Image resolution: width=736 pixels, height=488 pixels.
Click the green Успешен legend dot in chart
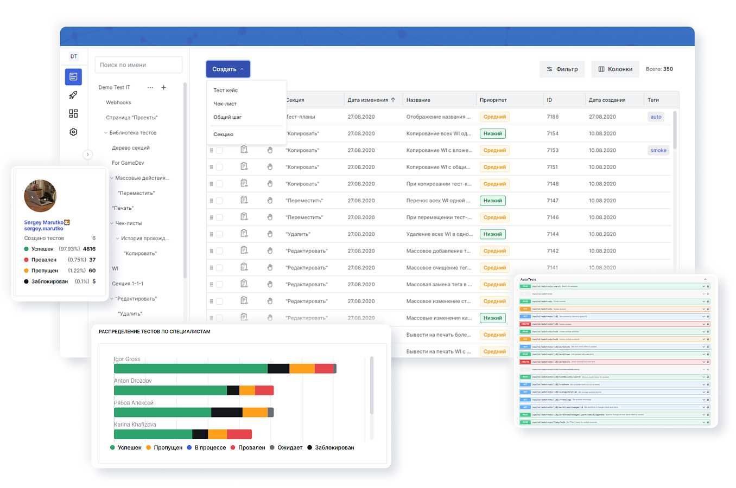pyautogui.click(x=112, y=448)
